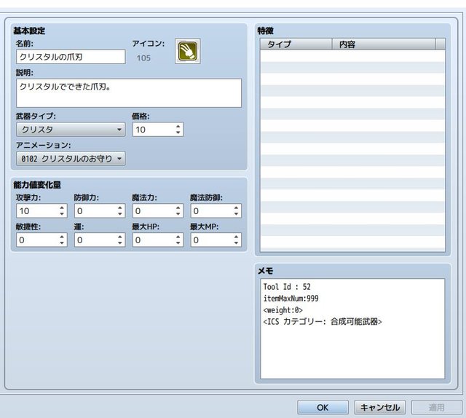The width and height of the screenshot is (466, 418).
Task: Click the '<weight:0>' memo line
Action: 283,309
